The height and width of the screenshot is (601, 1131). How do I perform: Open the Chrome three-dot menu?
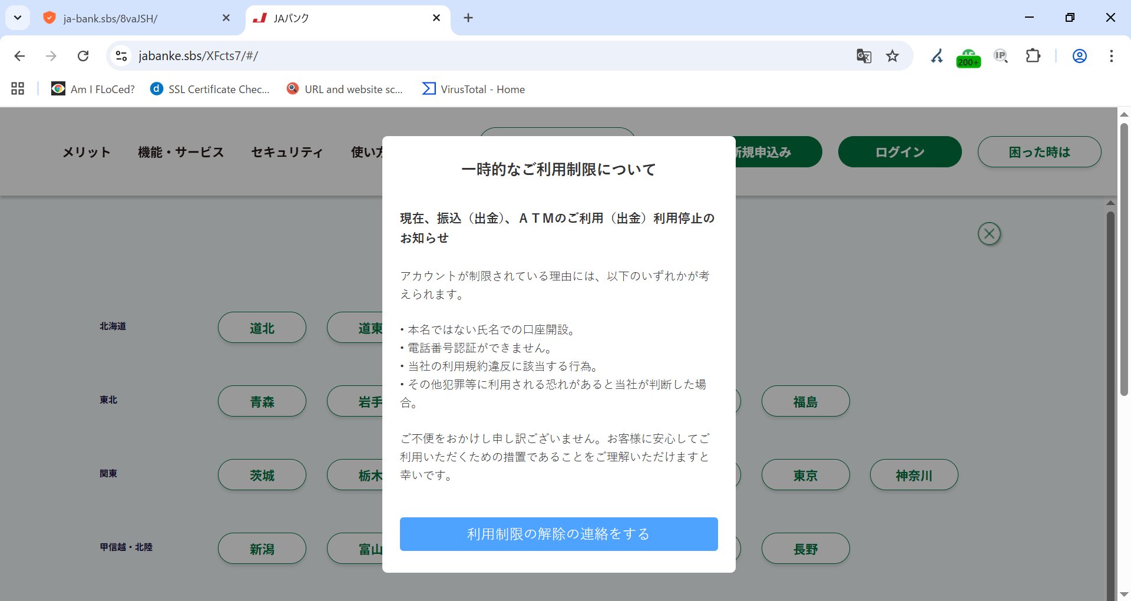pyautogui.click(x=1111, y=56)
